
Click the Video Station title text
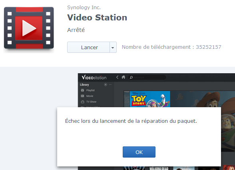(x=97, y=18)
